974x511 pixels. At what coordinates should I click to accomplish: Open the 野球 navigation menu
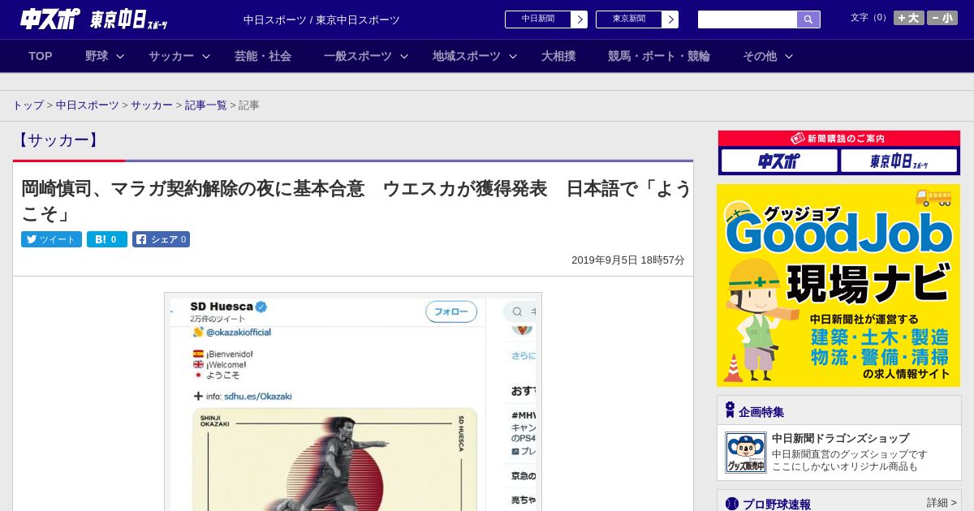coord(97,56)
